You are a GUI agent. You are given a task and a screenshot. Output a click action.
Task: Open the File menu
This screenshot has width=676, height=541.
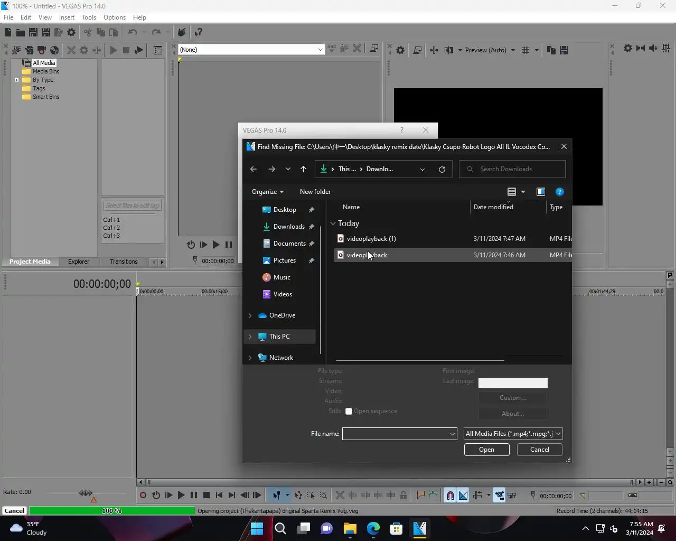coord(8,17)
